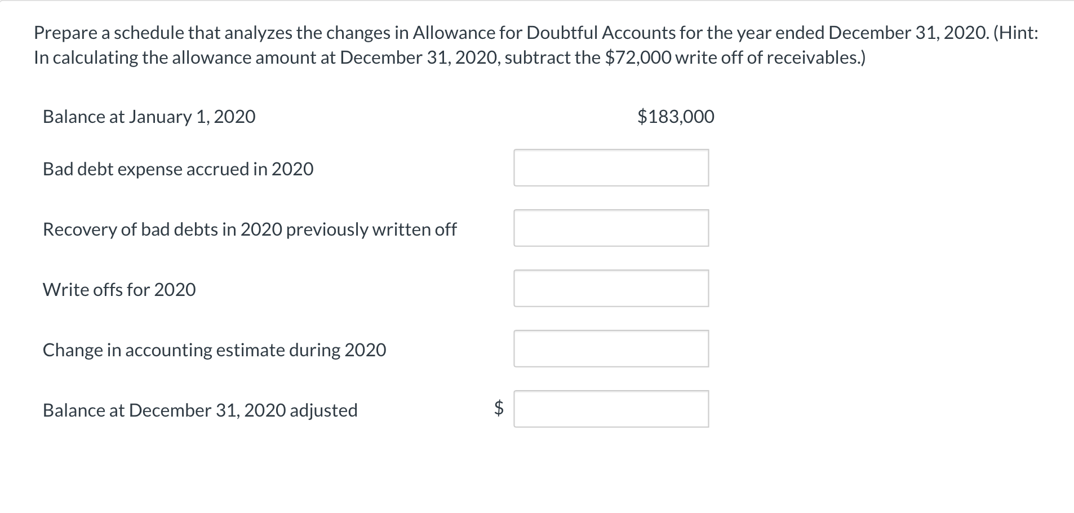Viewport: 1074px width, 513px height.
Task: Select the 'Balance at January 1, 2020' label
Action: [149, 117]
